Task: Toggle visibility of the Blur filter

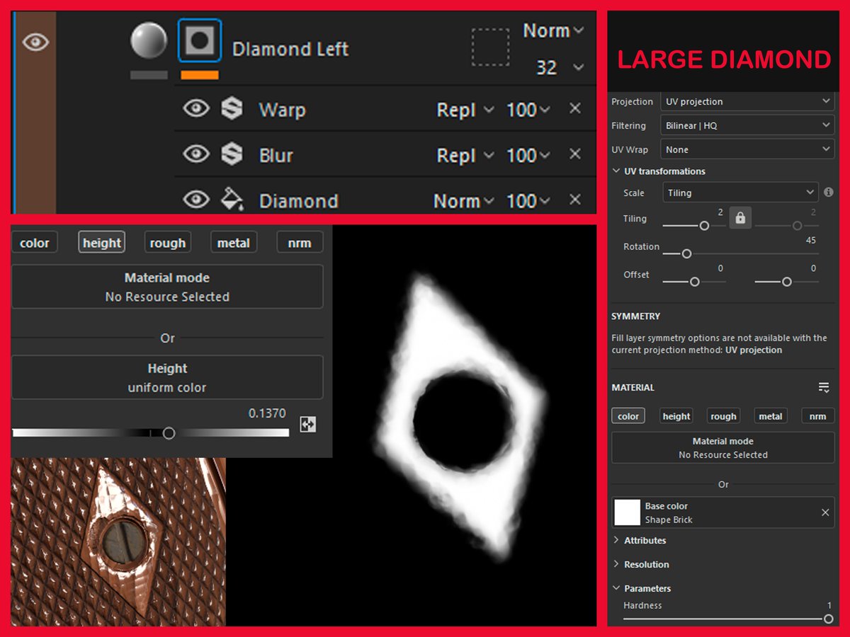Action: [196, 154]
